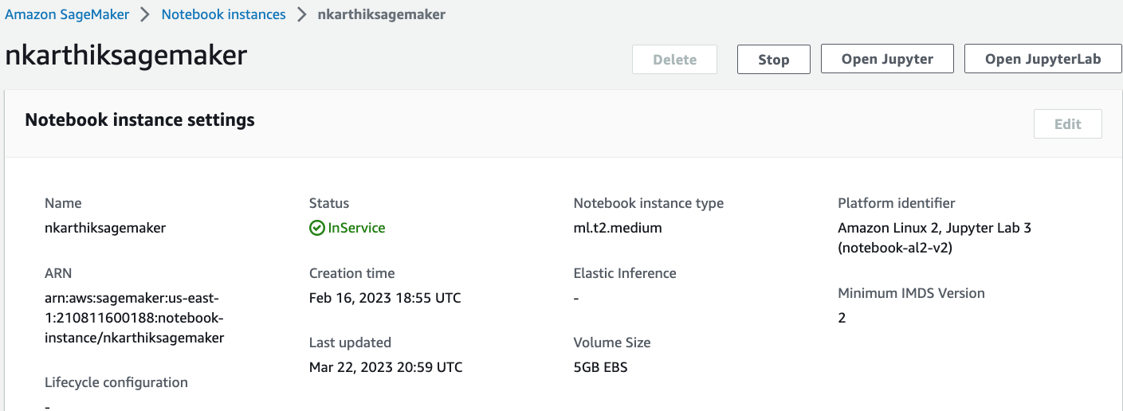Stop the notebook instance
The width and height of the screenshot is (1123, 411).
coord(773,60)
